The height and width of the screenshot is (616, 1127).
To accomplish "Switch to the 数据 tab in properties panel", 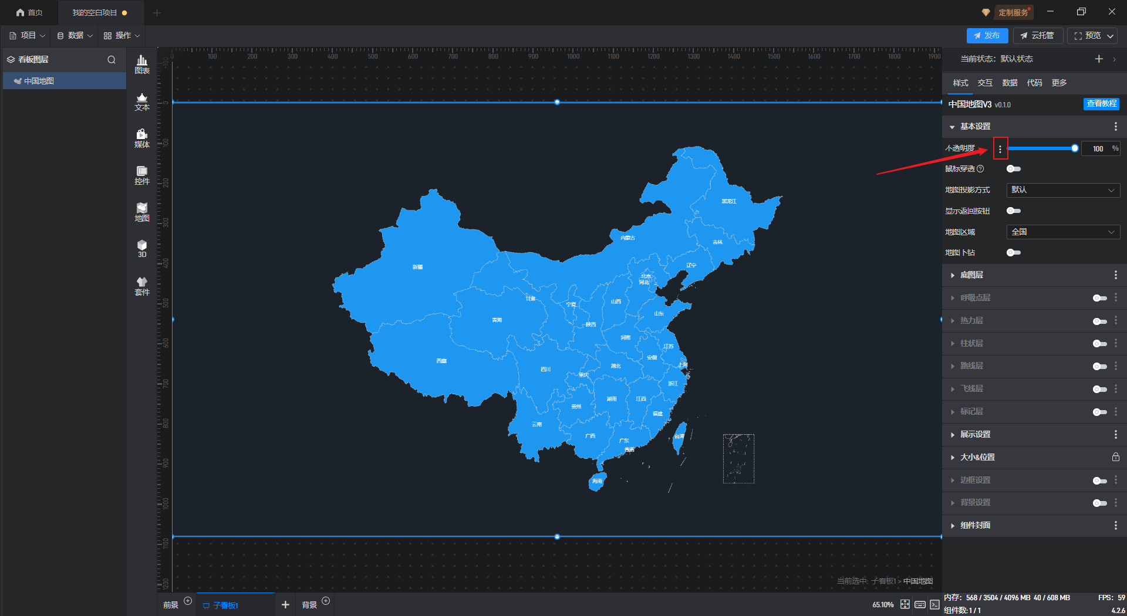I will click(x=1010, y=83).
